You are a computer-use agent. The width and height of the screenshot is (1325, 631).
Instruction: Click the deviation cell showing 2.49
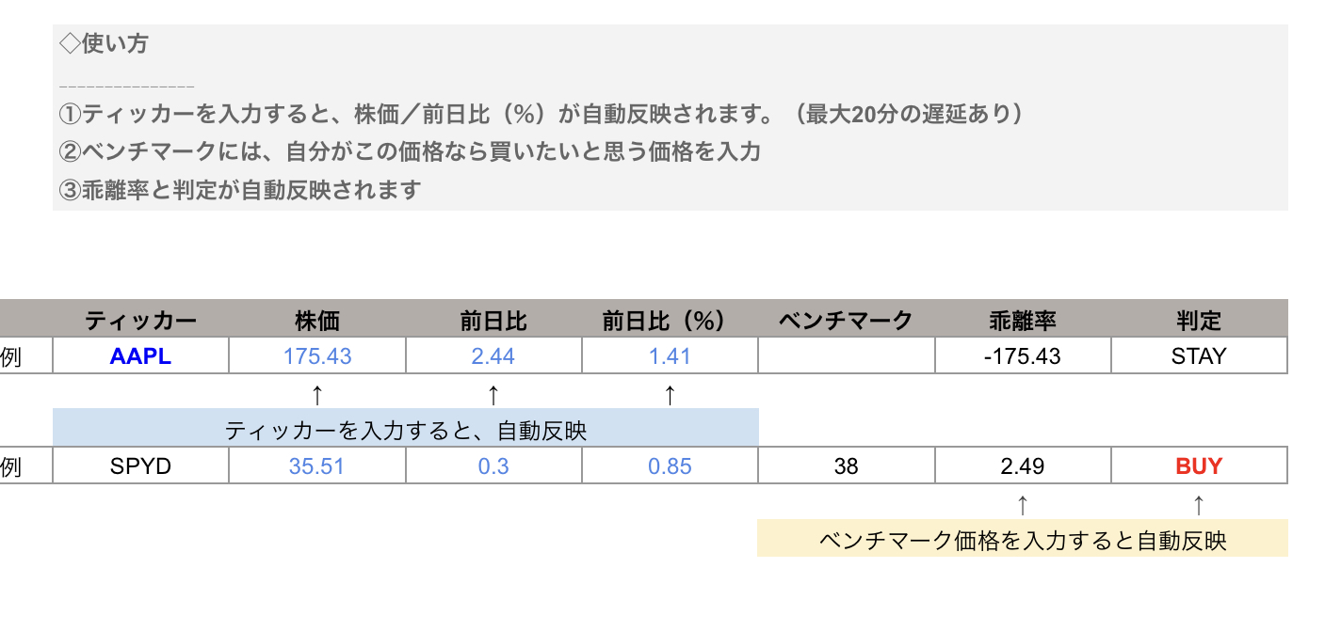1022,465
